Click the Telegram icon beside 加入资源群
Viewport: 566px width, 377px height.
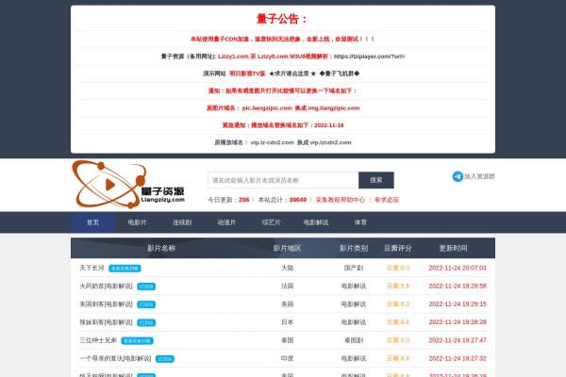pos(458,176)
